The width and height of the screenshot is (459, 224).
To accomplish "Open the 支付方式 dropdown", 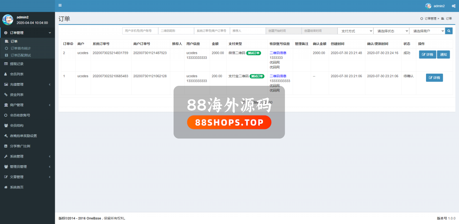I will coord(355,31).
